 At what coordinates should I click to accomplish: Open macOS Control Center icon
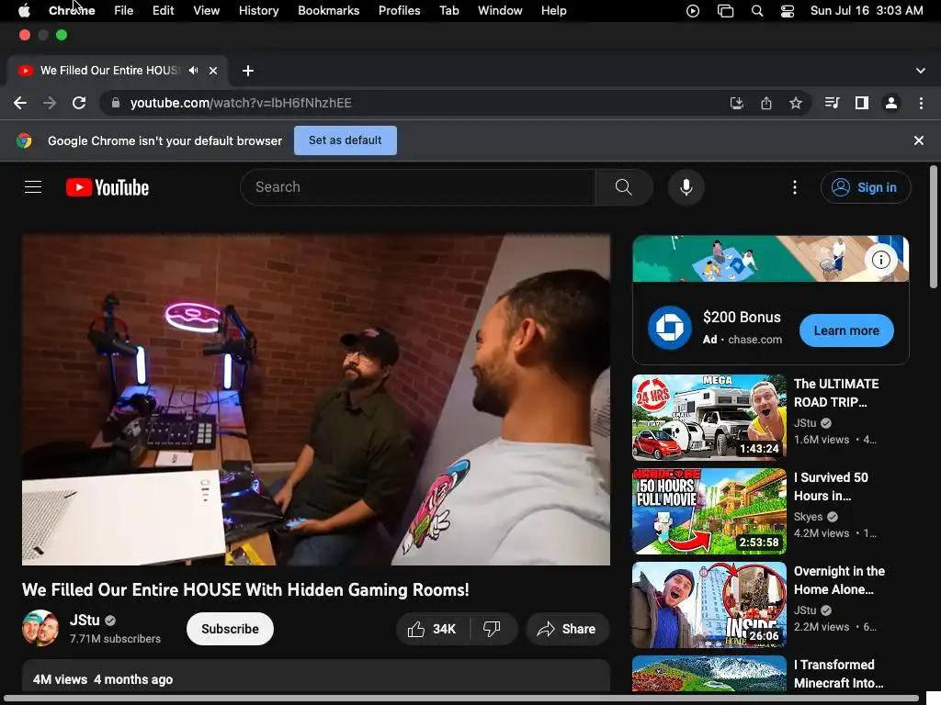(788, 11)
